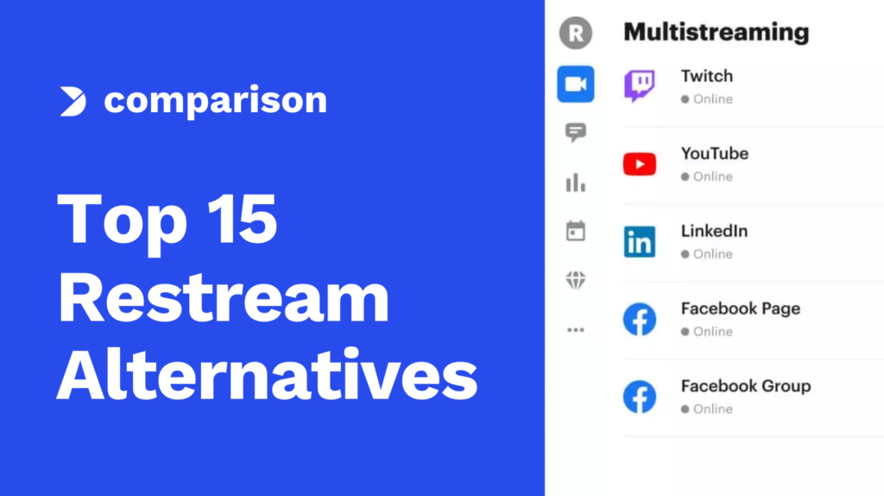Select the YouTube channel name
884x496 pixels.
714,154
